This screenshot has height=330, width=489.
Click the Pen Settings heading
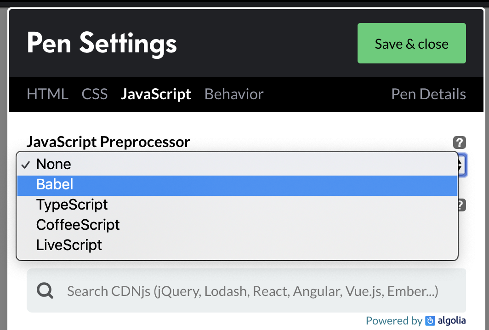[102, 43]
